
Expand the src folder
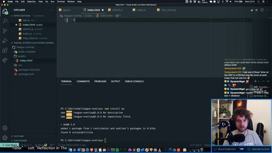20,65
